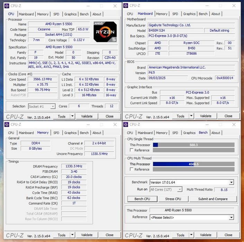Screen dimensions: 244x242
Task: Switch to Bench tab in the Memory window
Action: tap(84, 133)
